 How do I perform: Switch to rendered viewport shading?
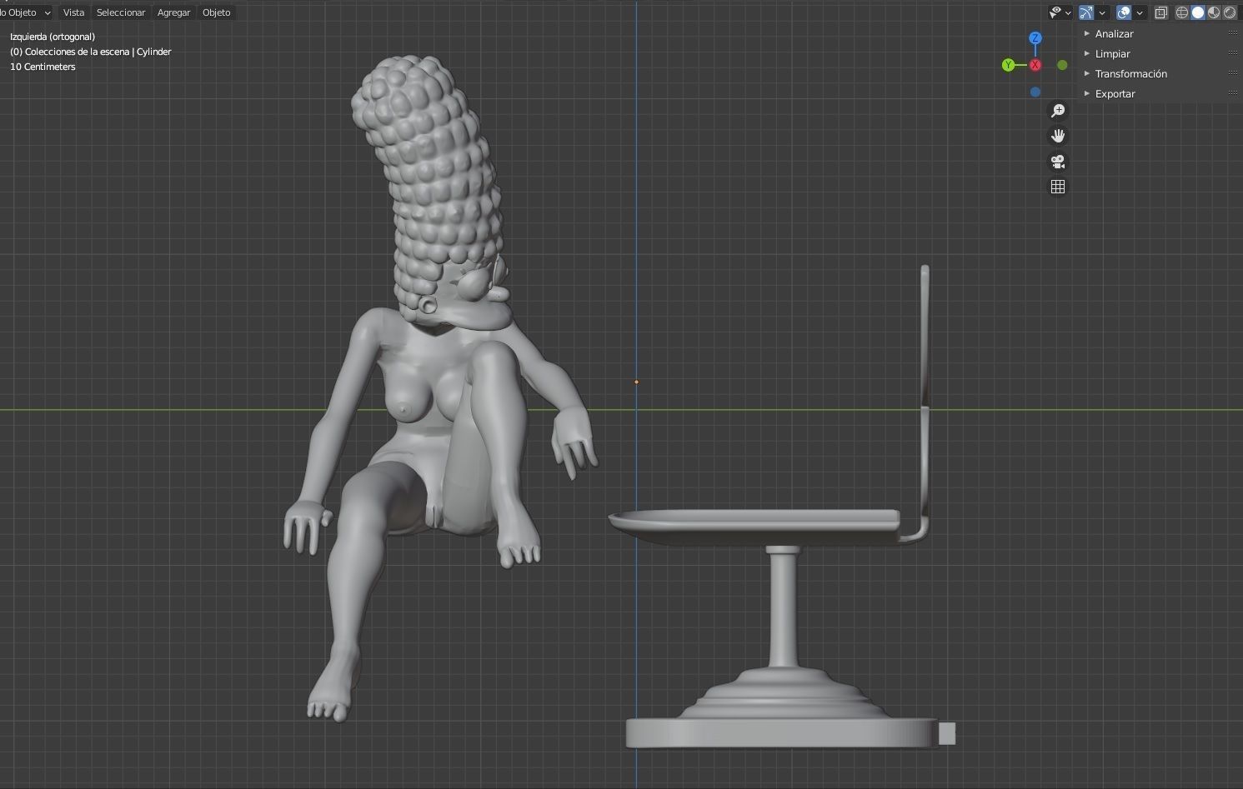coord(1230,12)
